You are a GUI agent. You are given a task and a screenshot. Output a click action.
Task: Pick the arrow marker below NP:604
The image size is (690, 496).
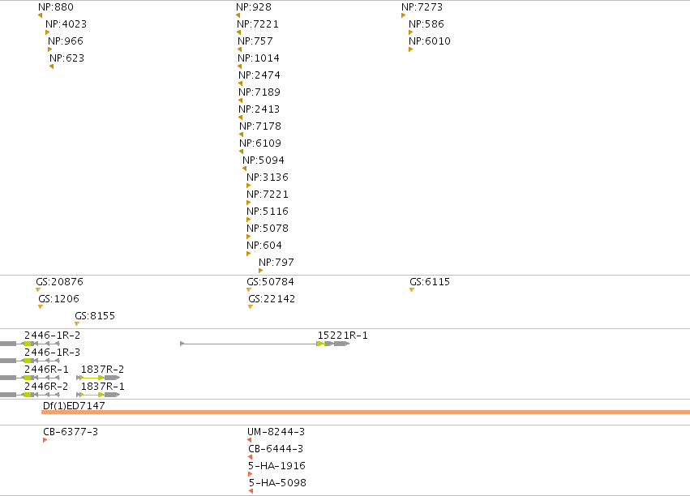click(x=249, y=254)
